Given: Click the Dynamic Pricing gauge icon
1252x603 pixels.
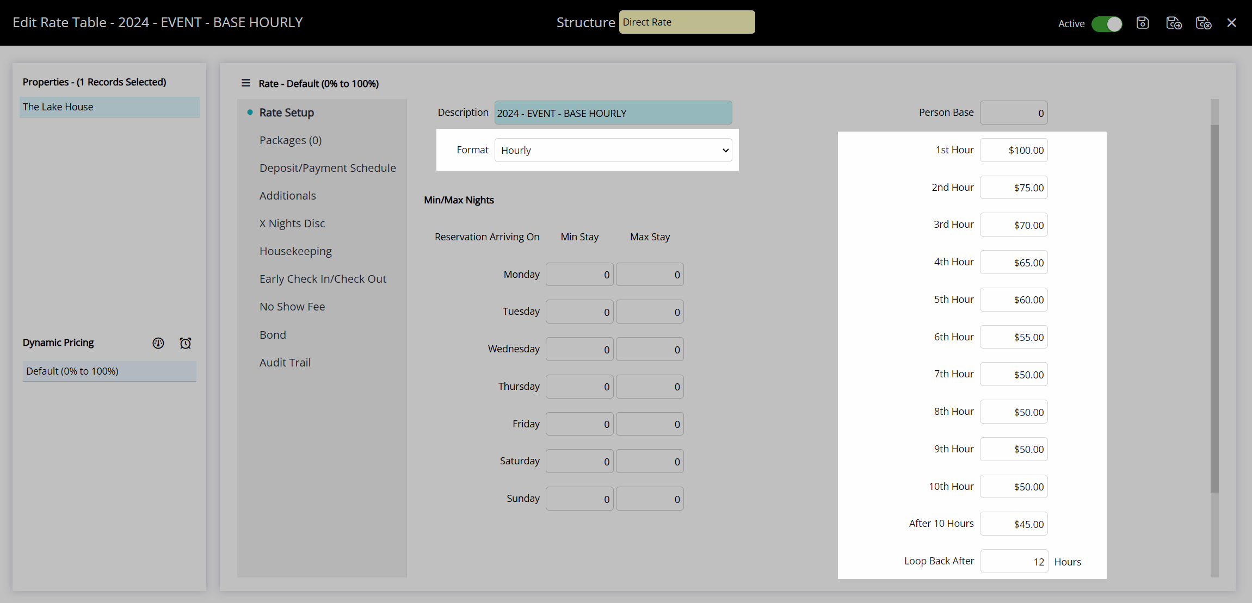Looking at the screenshot, I should [158, 343].
